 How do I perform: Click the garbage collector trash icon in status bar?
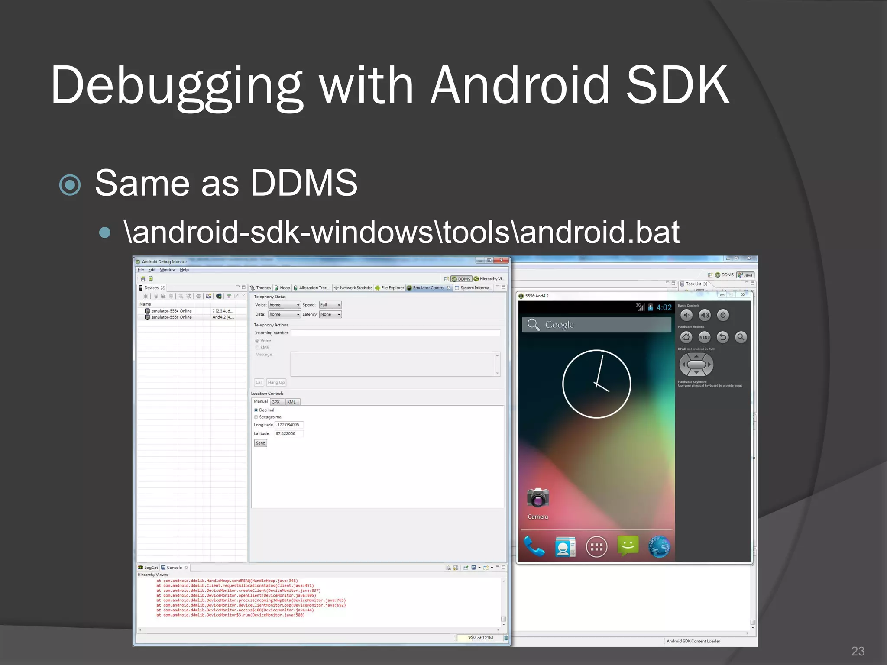point(505,638)
